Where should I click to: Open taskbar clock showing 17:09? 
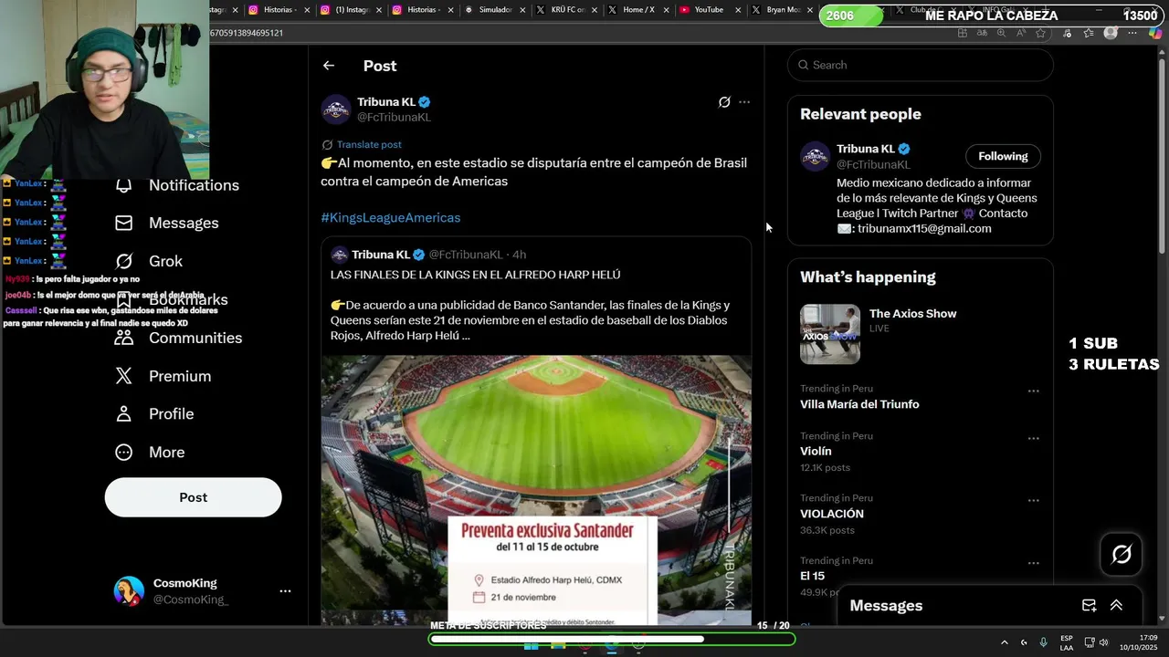tap(1140, 642)
